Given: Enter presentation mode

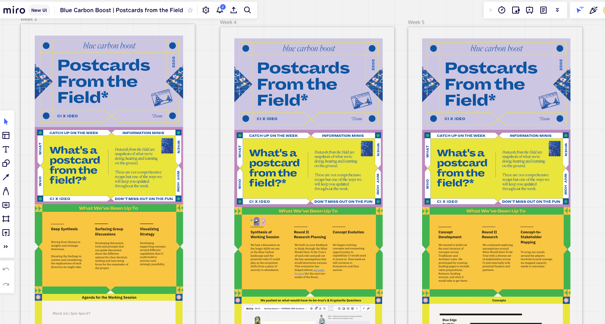Looking at the screenshot, I should pyautogui.click(x=530, y=10).
